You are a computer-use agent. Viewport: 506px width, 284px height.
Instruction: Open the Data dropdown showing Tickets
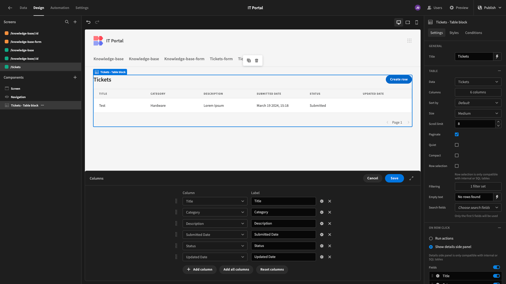478,82
